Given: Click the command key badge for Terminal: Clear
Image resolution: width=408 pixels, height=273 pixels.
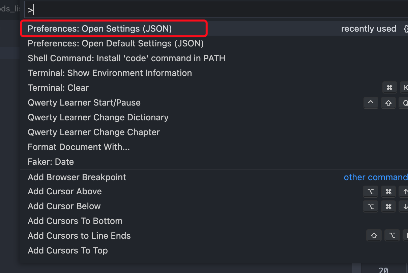Looking at the screenshot, I should 389,88.
